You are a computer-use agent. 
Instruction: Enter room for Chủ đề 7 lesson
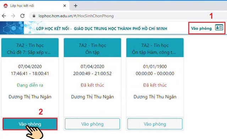click(x=30, y=124)
